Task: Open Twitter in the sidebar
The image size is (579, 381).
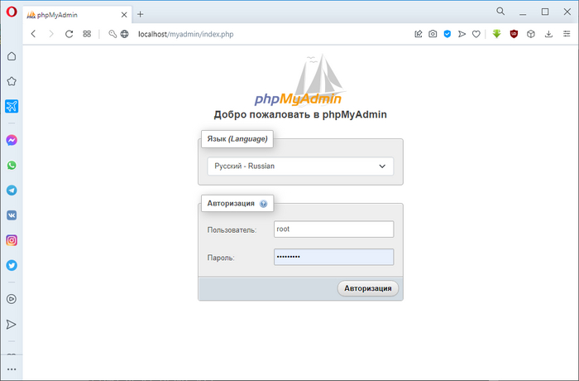Action: click(12, 265)
